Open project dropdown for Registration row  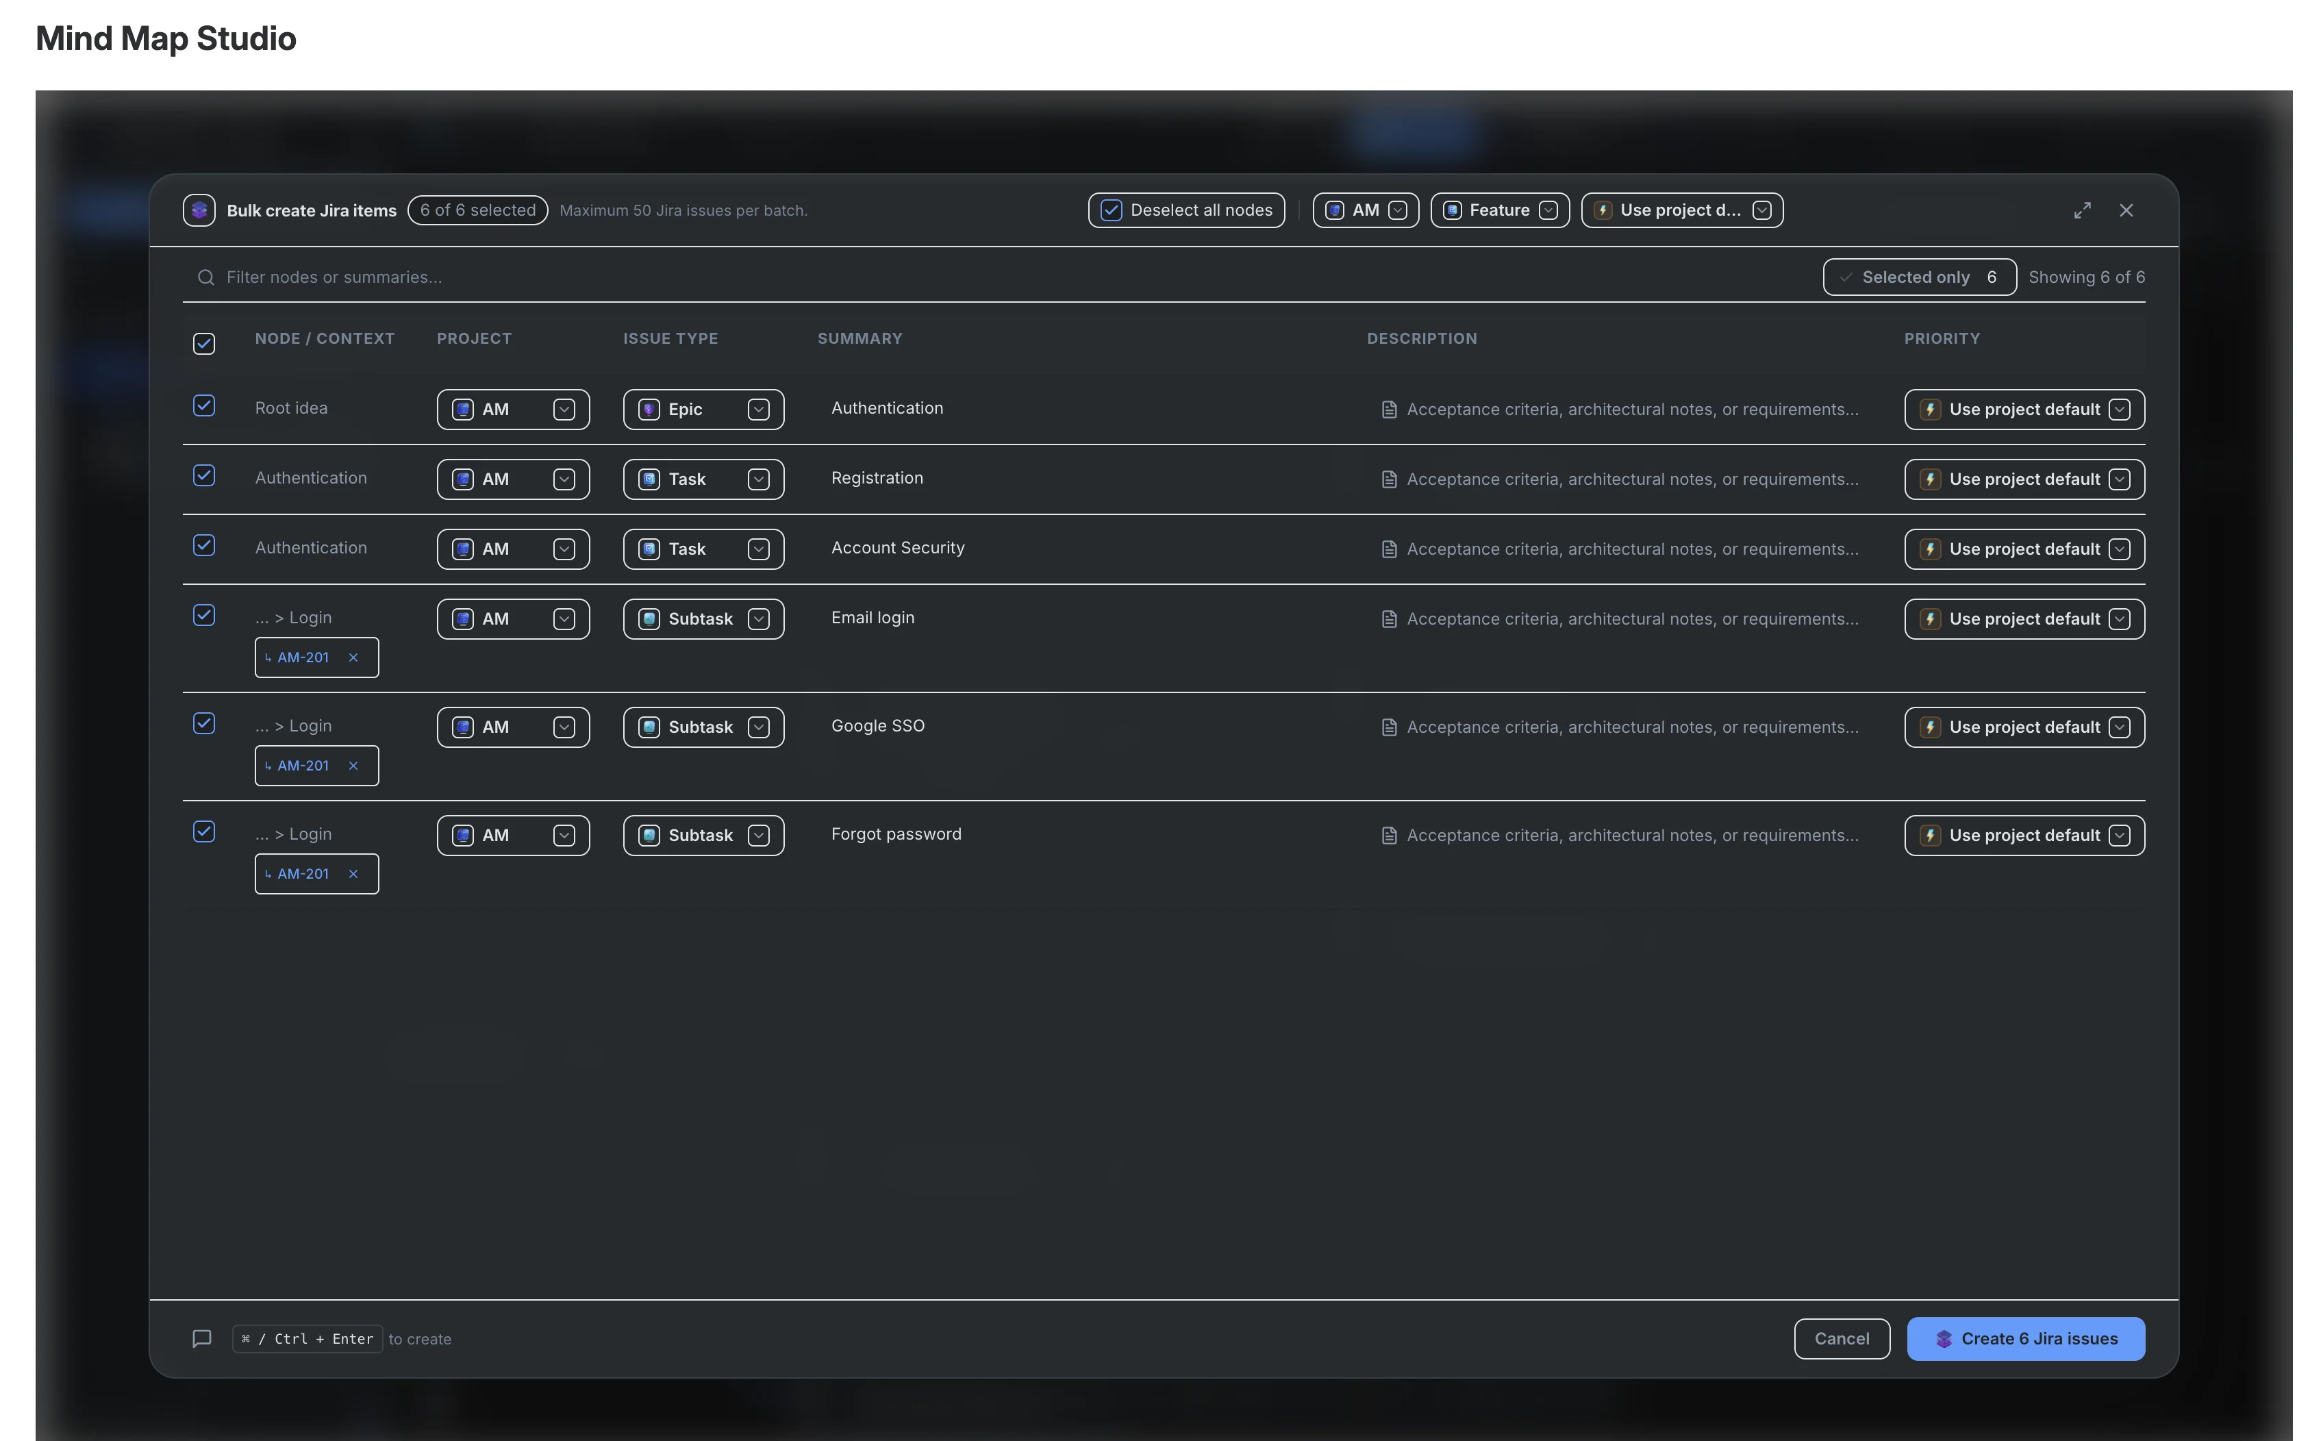click(512, 479)
